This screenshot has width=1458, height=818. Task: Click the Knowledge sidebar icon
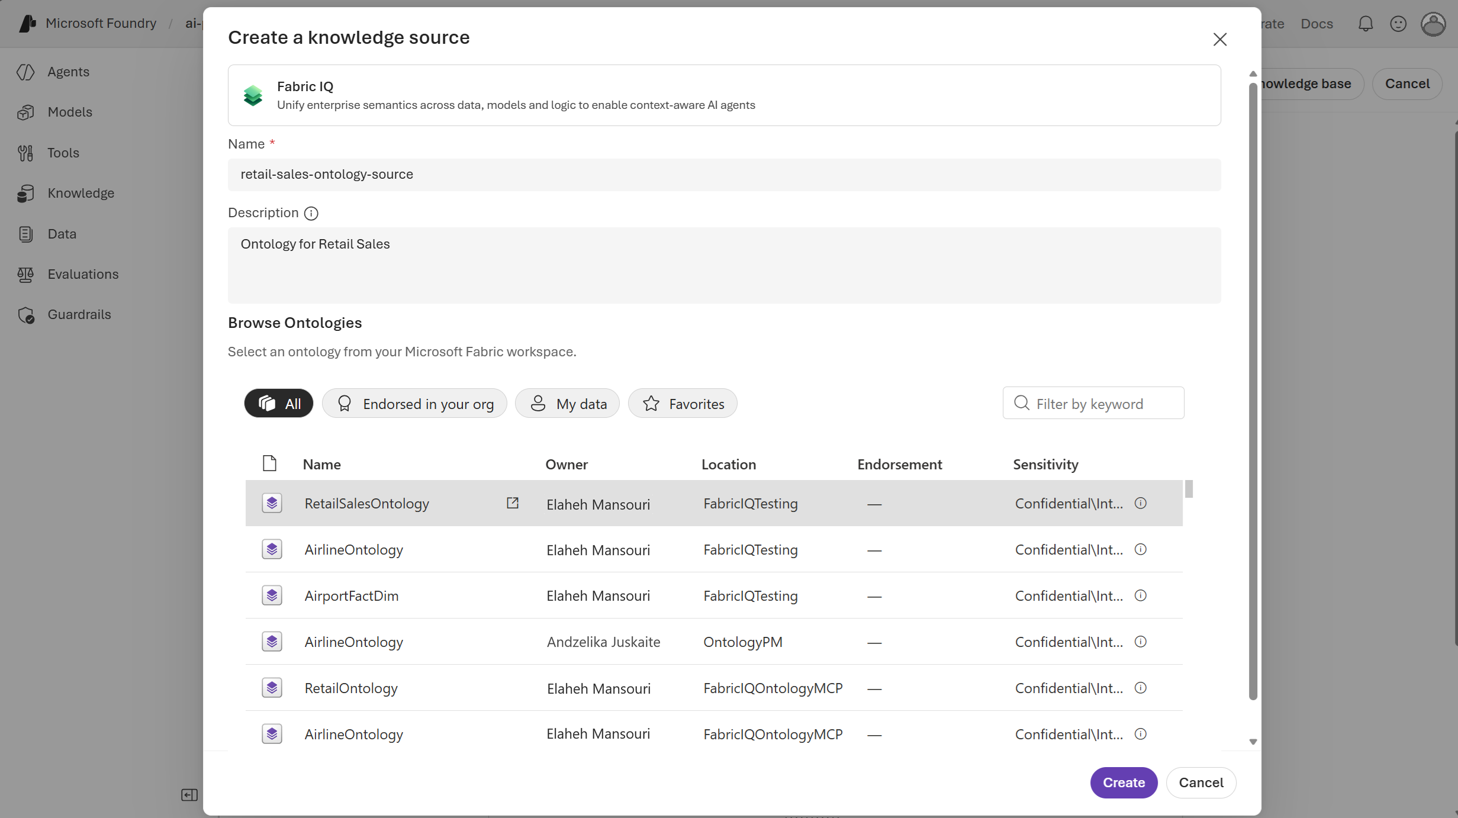pos(25,193)
